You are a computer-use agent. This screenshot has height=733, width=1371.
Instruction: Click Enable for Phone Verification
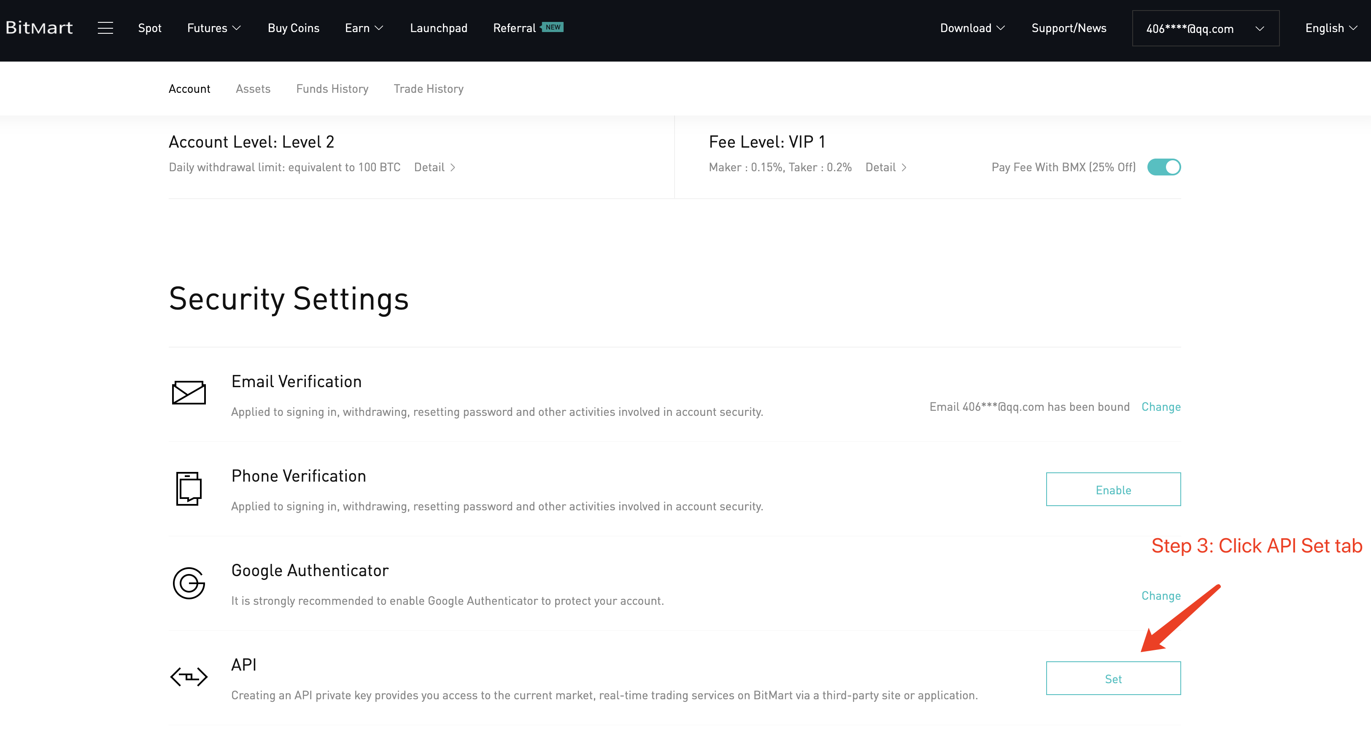click(1113, 489)
